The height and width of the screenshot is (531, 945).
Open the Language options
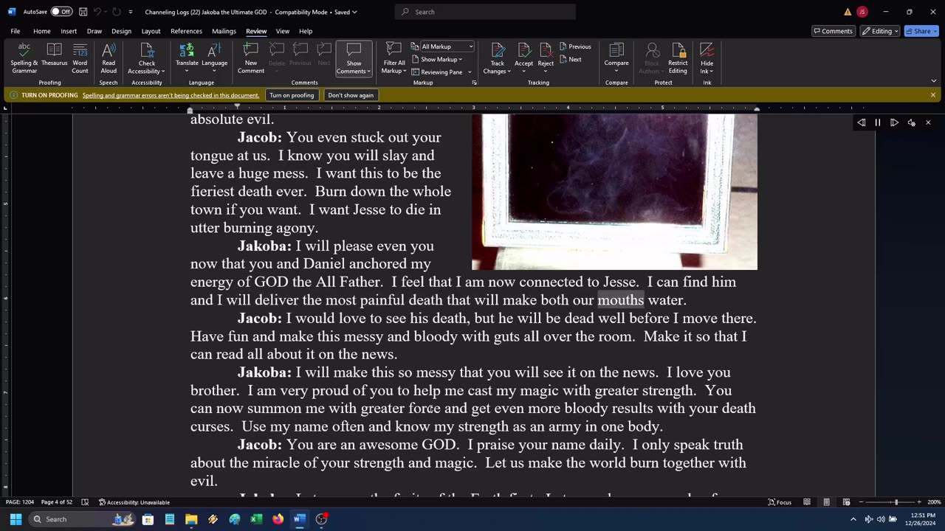pos(214,58)
